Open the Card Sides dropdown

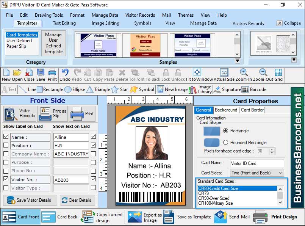281,173
